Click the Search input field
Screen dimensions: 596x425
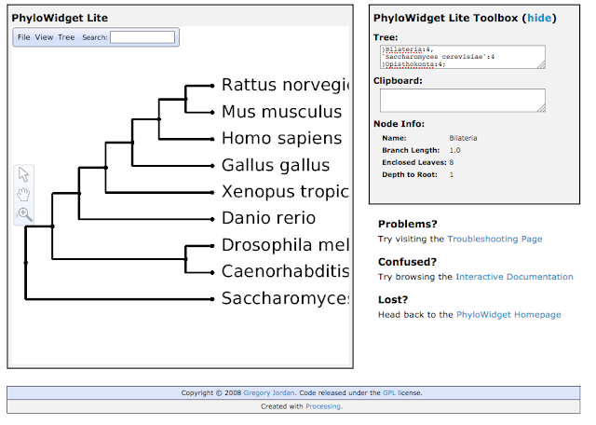tap(142, 37)
